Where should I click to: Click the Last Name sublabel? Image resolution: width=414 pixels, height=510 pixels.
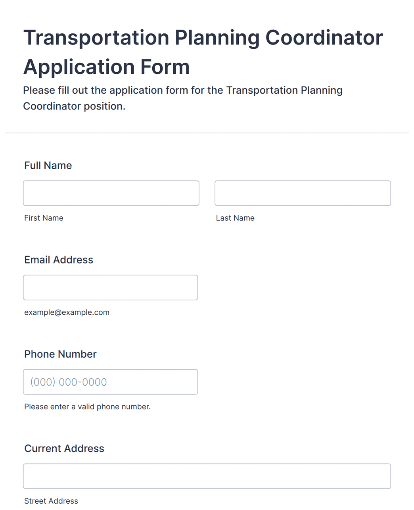coord(235,218)
